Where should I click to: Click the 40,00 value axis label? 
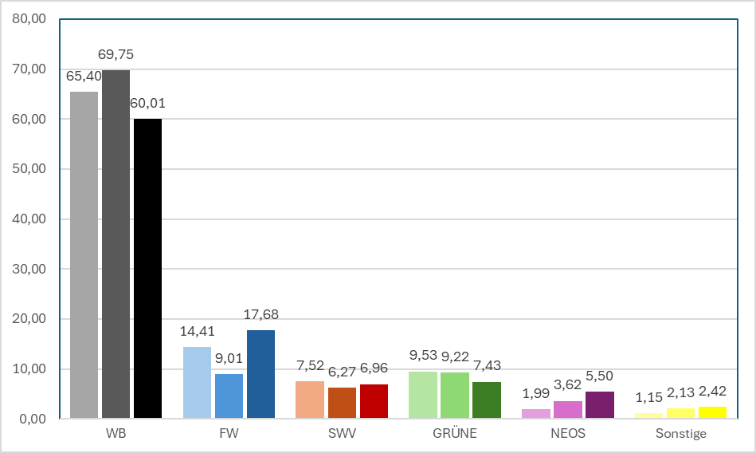tap(29, 219)
